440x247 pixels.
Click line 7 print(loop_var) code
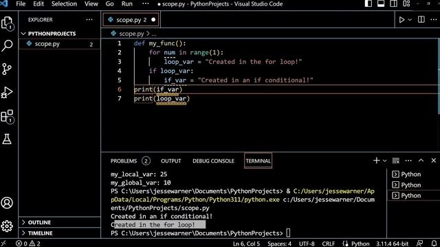[162, 99]
